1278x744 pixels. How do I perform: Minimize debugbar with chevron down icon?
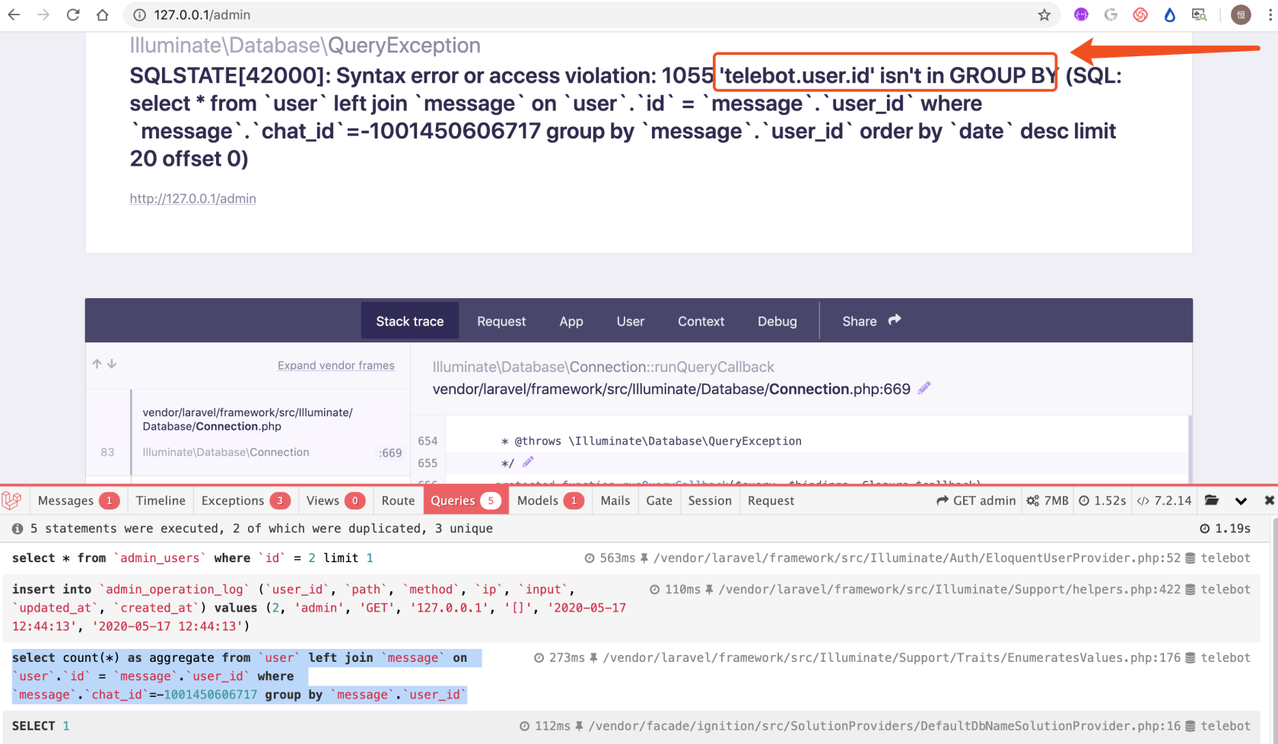tap(1241, 501)
